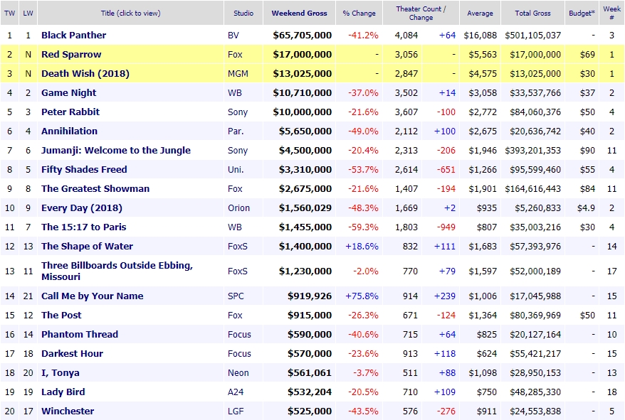Viewport: 625px width, 420px height.
Task: Click the I, Tonya title
Action: 61,372
